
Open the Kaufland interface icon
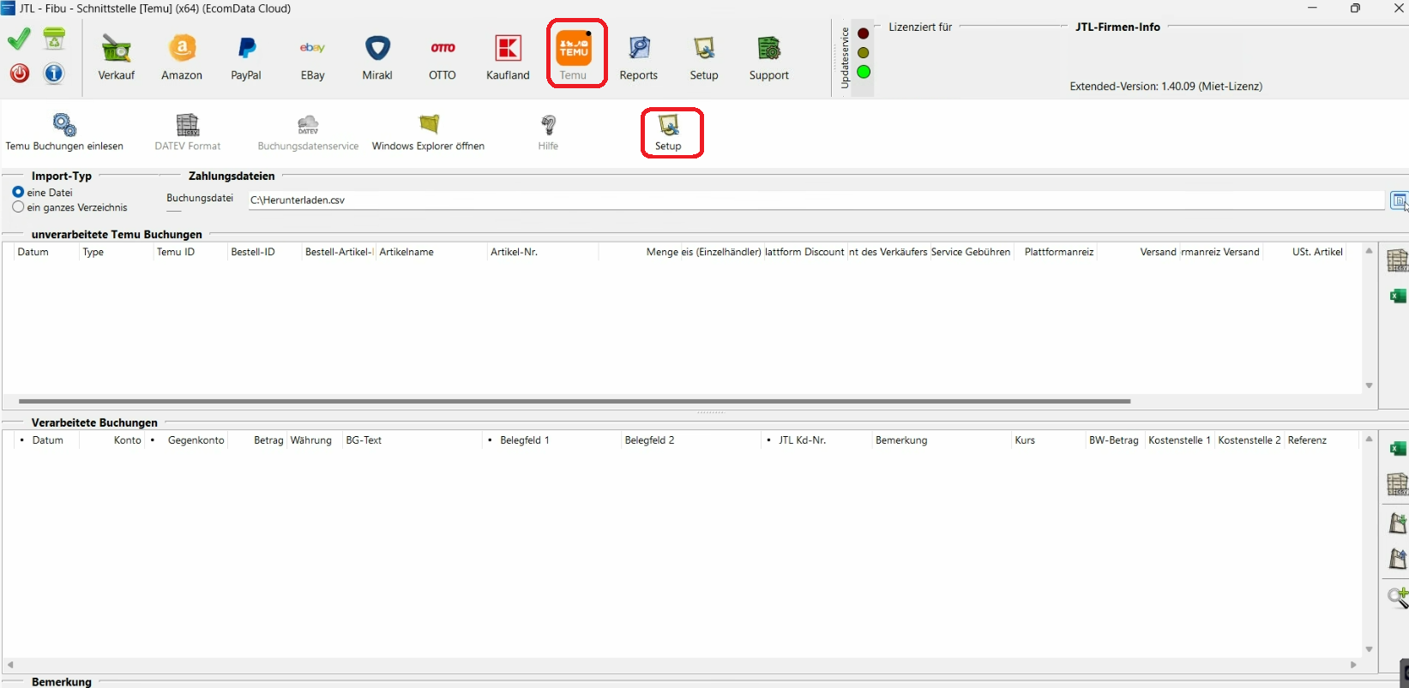pyautogui.click(x=508, y=57)
